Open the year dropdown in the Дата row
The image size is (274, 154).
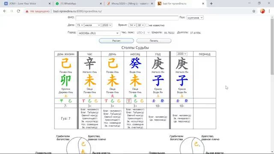pos(107,25)
